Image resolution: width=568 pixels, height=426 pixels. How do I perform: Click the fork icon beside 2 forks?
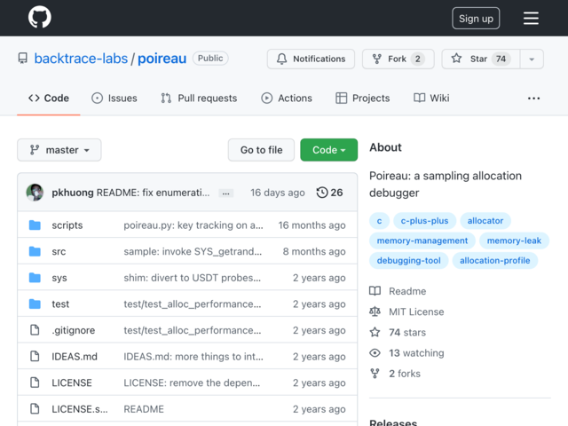(375, 374)
